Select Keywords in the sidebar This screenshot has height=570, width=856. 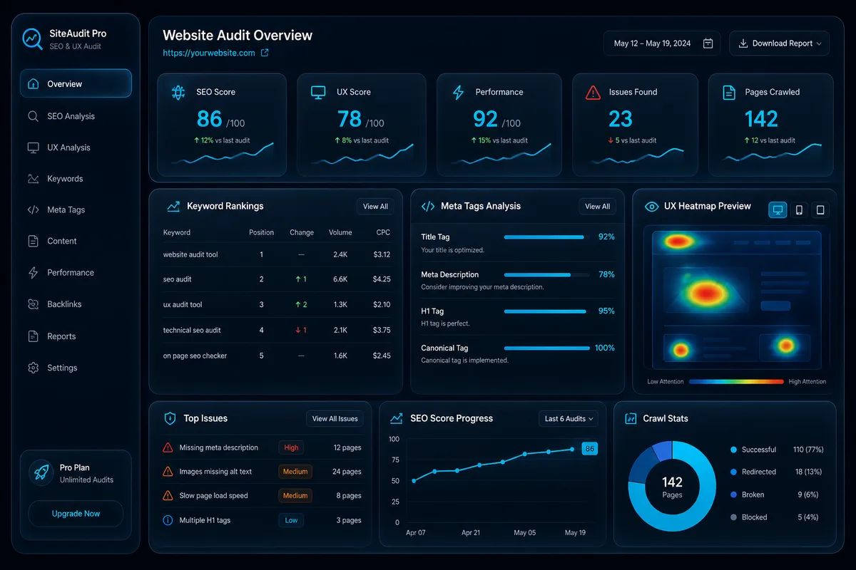pos(76,179)
